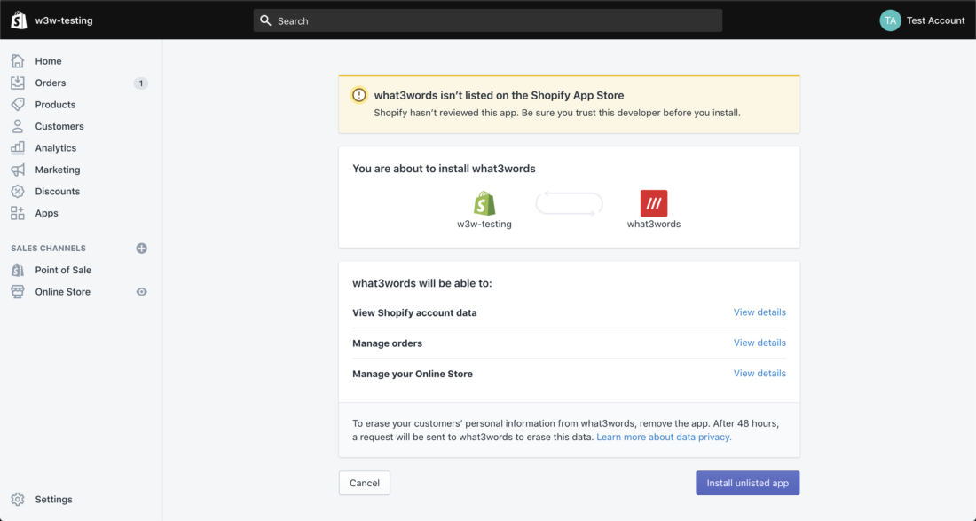Viewport: 976px width, 521px height.
Task: Open the Apps menu item
Action: click(47, 213)
